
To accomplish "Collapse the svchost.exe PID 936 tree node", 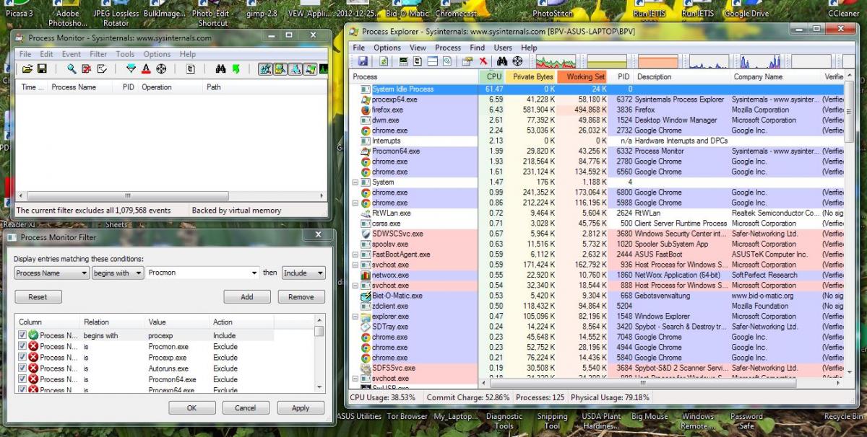I will 355,265.
